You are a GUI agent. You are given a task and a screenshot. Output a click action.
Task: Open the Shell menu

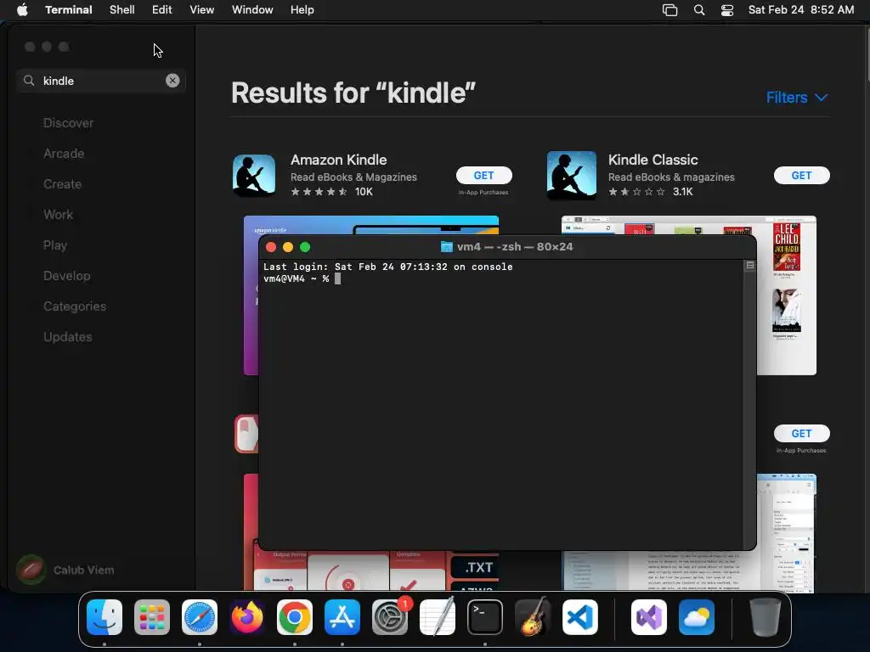click(122, 10)
